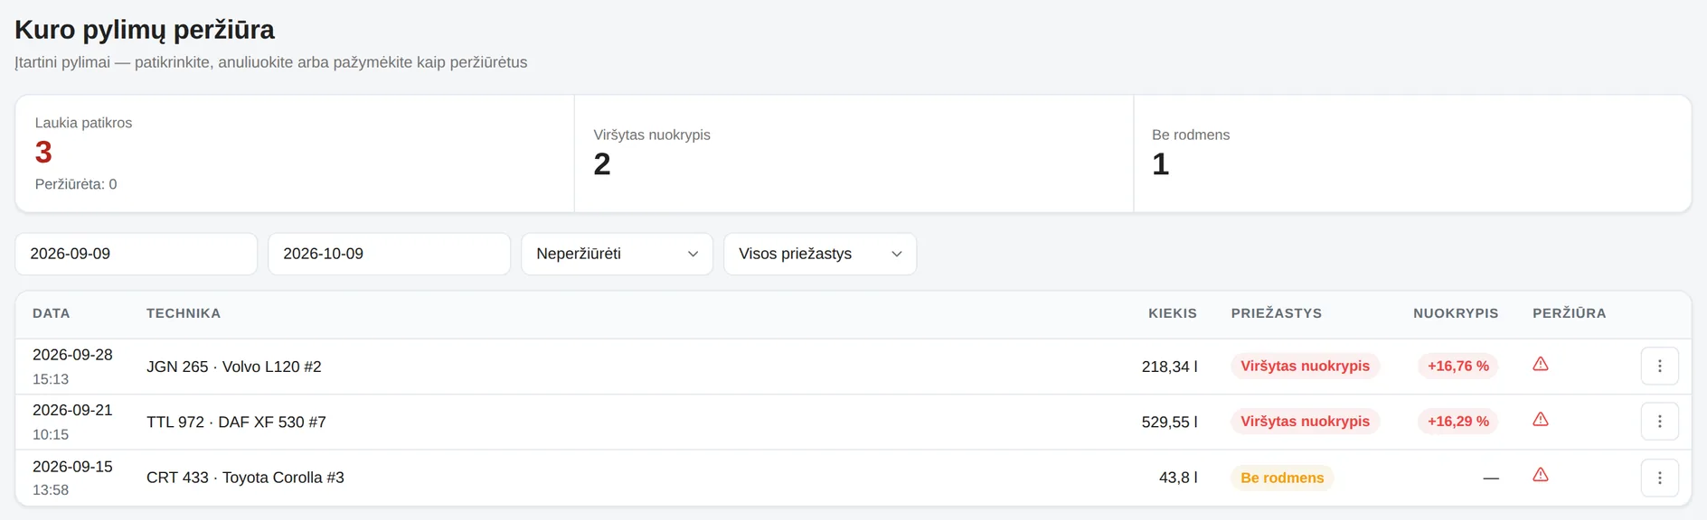This screenshot has width=1707, height=520.
Task: Click the Be rodmens badge in Toyota row
Action: pyautogui.click(x=1282, y=478)
